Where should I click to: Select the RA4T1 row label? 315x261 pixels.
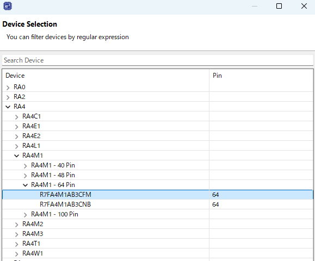pos(31,244)
